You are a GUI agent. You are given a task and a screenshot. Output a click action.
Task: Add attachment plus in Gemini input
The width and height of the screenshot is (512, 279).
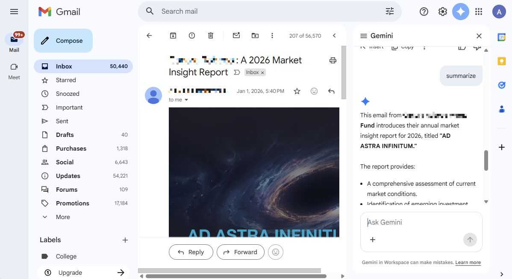[x=373, y=240]
